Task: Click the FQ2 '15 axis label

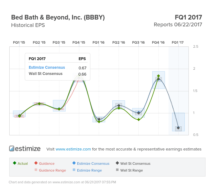Action: pyautogui.click(x=39, y=42)
